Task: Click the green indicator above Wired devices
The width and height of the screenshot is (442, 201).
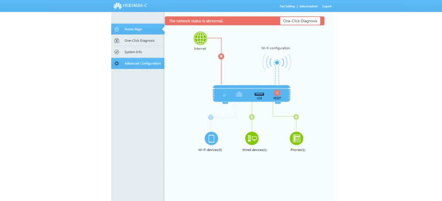Action: [252, 117]
